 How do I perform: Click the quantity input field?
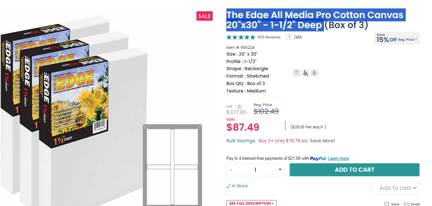(255, 170)
